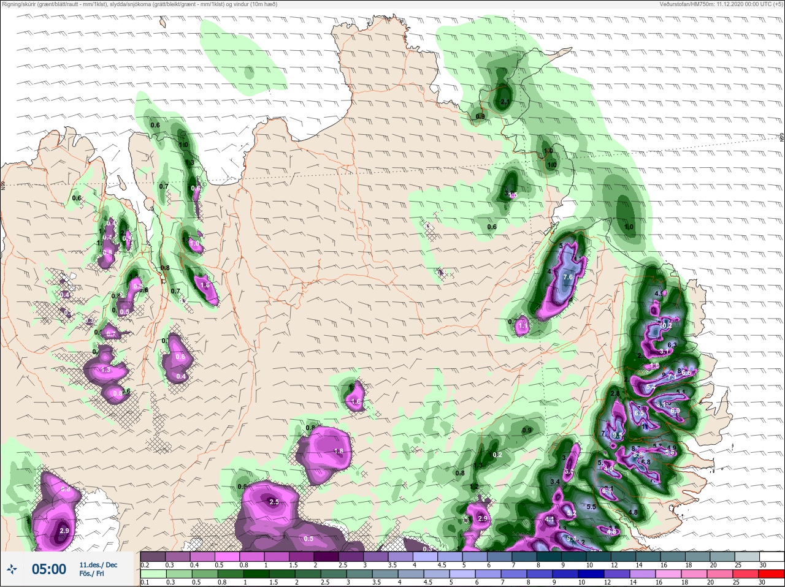785x587 pixels.
Task: Select the pale green 0.1 swatch in lower legend
Action: [x=153, y=574]
